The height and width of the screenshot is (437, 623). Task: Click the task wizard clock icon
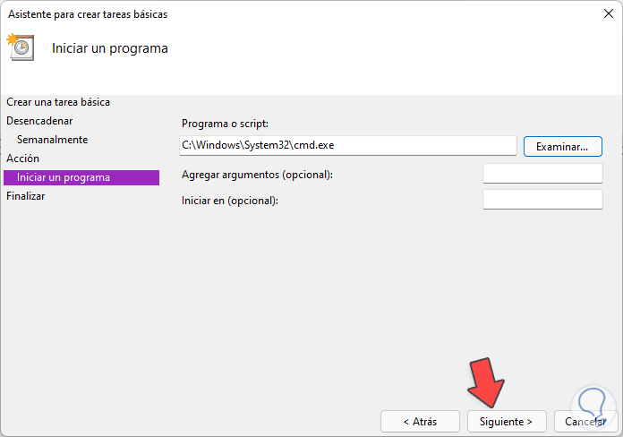20,47
